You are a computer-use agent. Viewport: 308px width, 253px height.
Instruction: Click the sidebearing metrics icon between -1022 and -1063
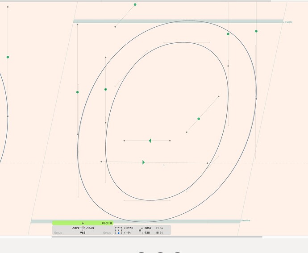click(x=83, y=228)
